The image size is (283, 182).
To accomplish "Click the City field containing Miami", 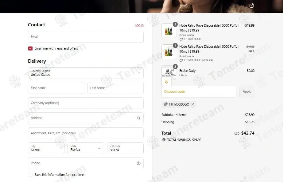I will click(46, 148).
